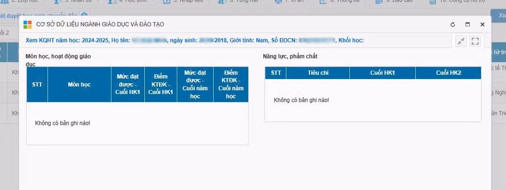Click the Mức đạt được - Cuối HK1 header
This screenshot has height=190, width=506.
[x=128, y=85]
